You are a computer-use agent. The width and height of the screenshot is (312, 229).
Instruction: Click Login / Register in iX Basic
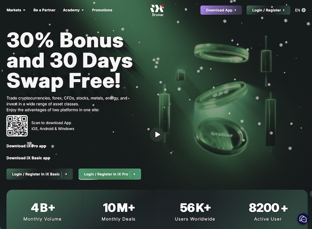tap(40, 174)
